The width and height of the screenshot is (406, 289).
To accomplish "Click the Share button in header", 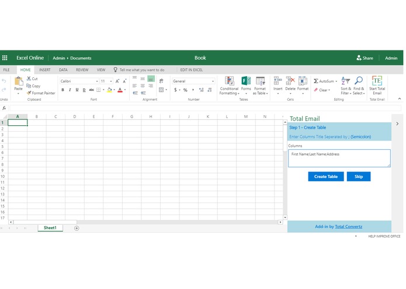I will [x=365, y=58].
